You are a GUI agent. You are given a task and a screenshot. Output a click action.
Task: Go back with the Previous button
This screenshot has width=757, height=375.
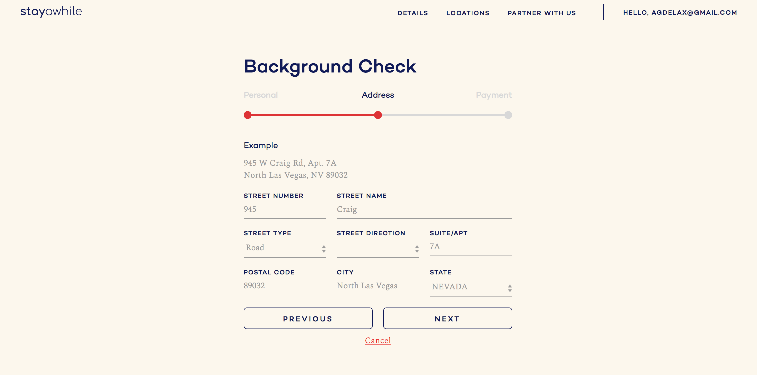pos(308,319)
